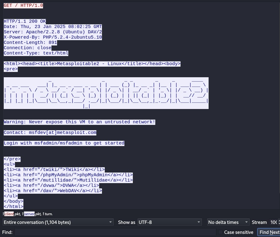Viewport: 280px width, 237px height.
Task: Click the closing </body> tag line
Action: pos(14,201)
